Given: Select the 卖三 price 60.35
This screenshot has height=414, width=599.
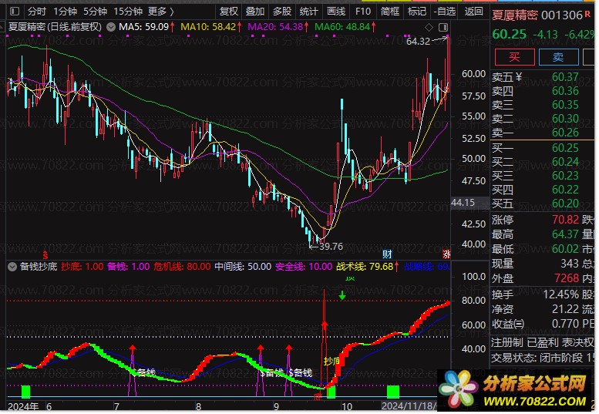Looking at the screenshot, I should coord(565,105).
